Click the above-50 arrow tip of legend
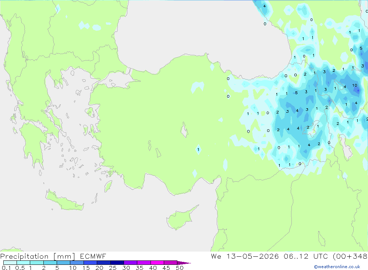 click(184, 263)
